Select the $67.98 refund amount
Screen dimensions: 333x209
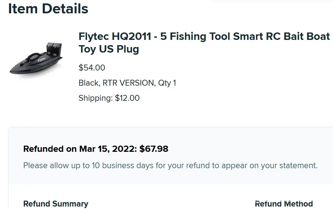[154, 149]
